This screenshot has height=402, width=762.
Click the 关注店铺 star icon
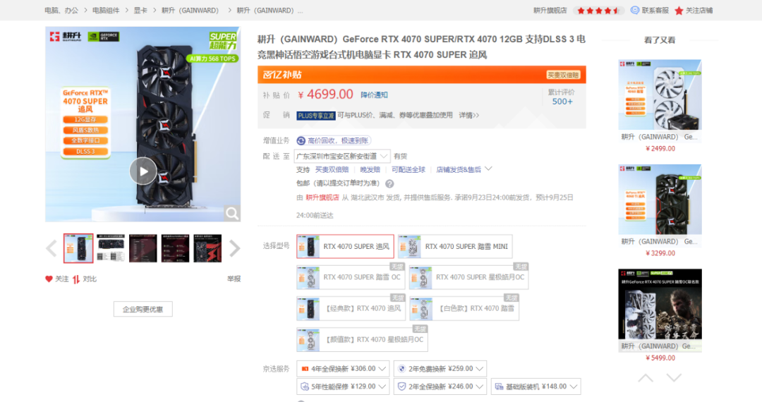679,11
